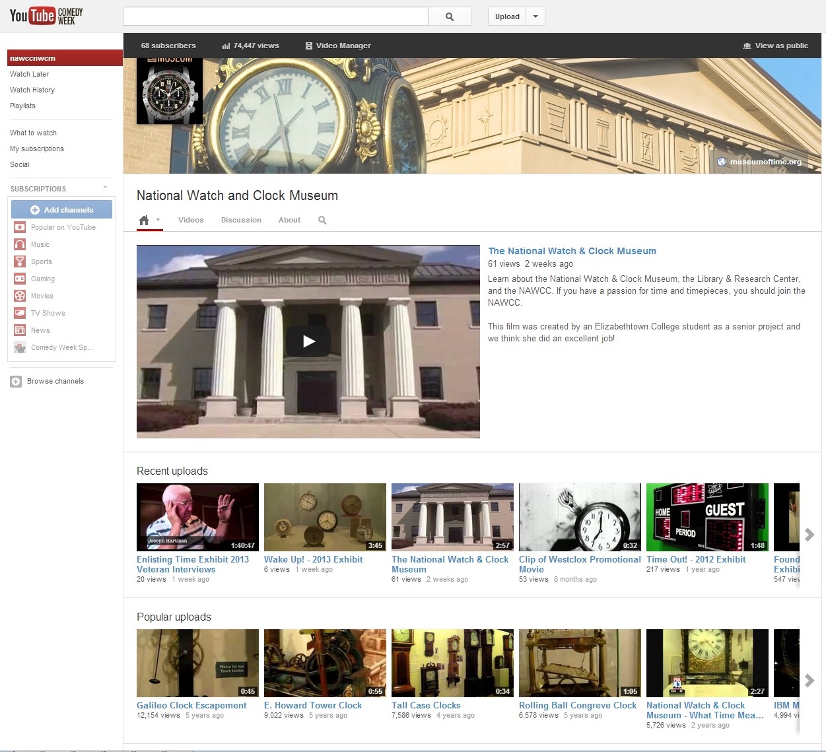This screenshot has height=752, width=826.
Task: Expand the Subscriptions section arrow
Action: coord(105,188)
